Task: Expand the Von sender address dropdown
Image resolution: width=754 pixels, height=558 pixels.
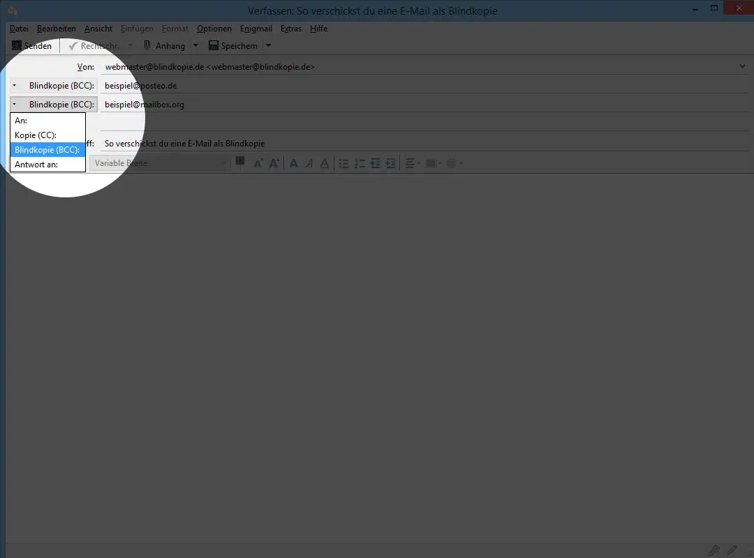Action: pyautogui.click(x=742, y=66)
